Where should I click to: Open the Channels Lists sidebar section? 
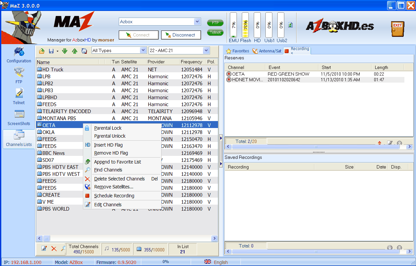tap(19, 139)
